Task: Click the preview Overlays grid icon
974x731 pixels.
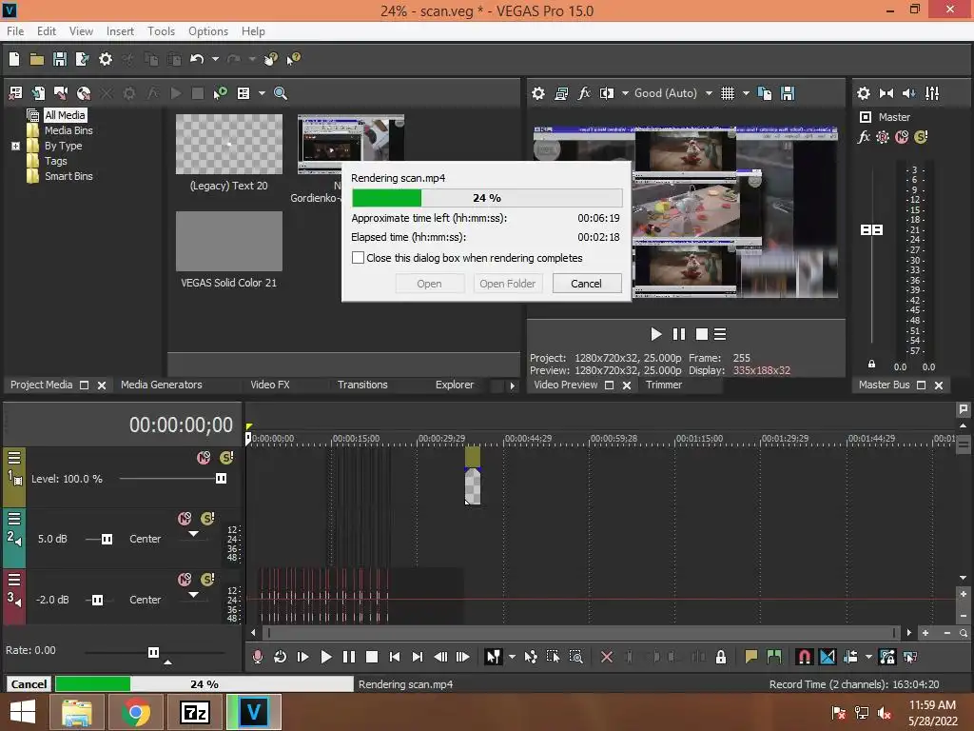Action: [x=728, y=93]
